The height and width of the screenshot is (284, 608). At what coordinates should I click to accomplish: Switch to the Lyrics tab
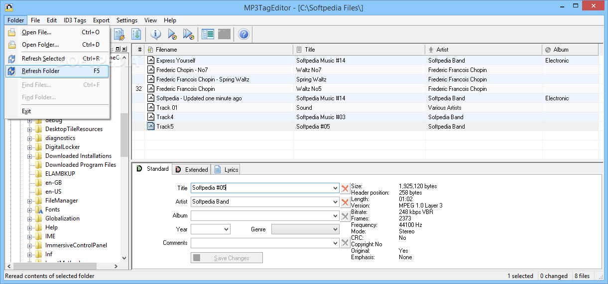[226, 169]
